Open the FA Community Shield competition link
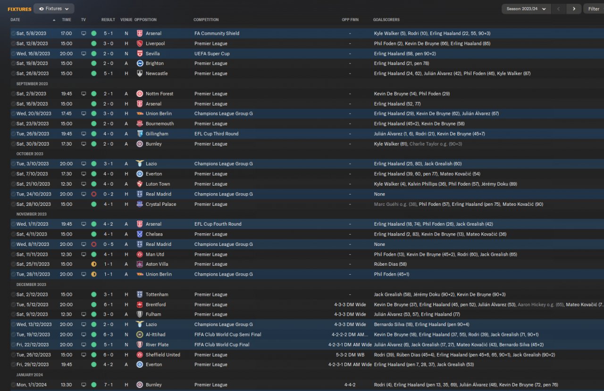 coord(217,33)
